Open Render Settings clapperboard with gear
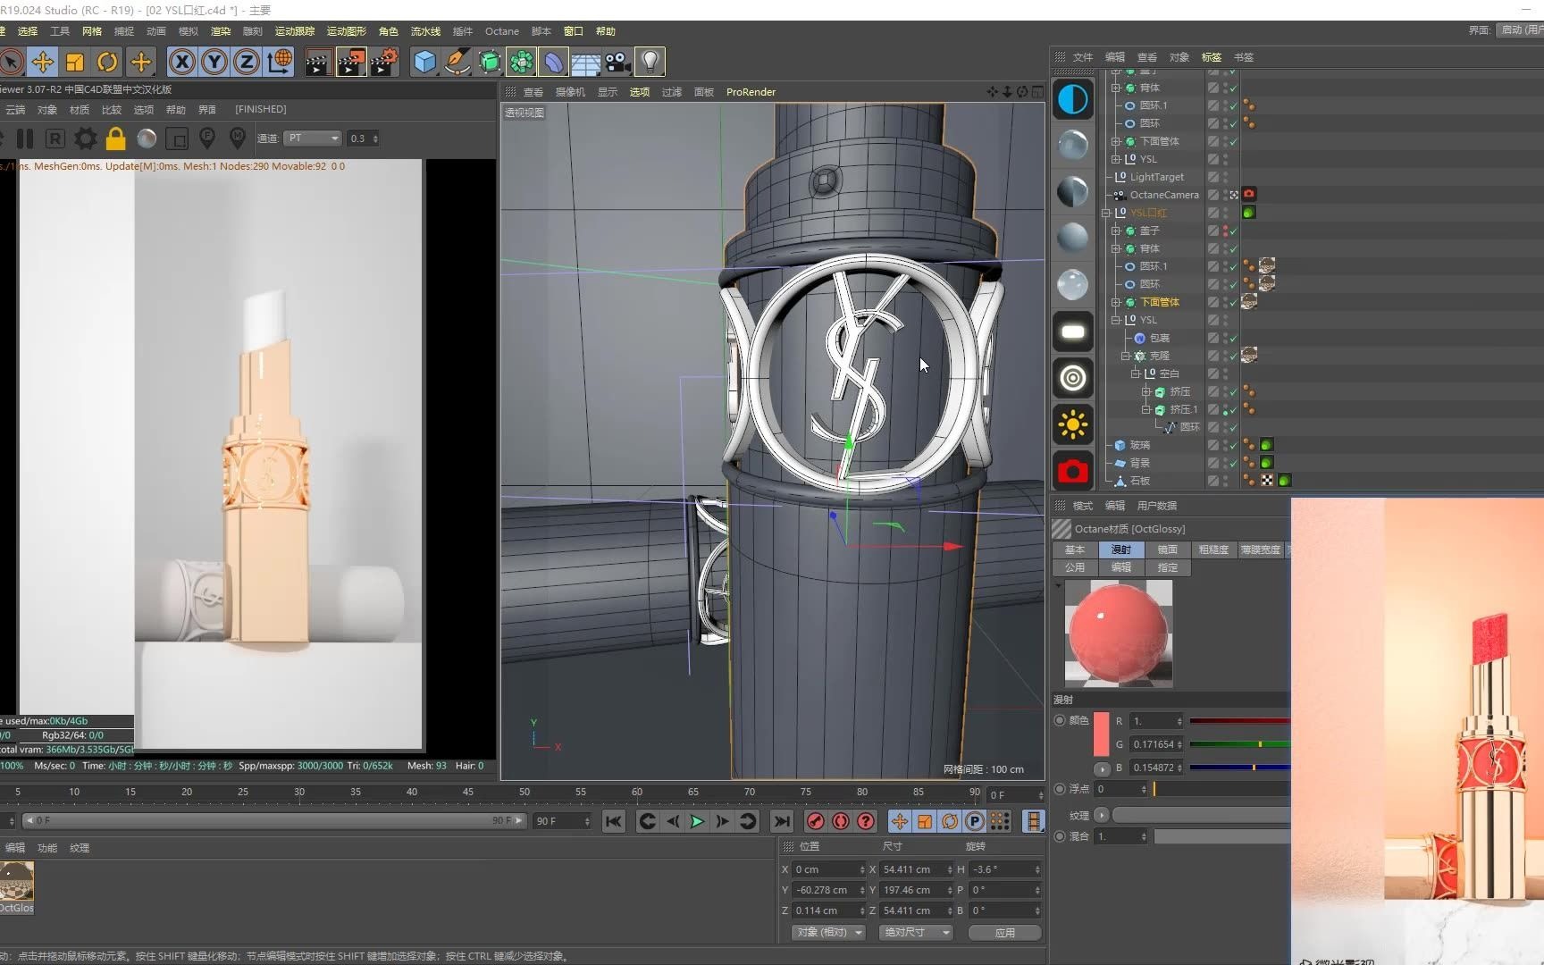1544x965 pixels. pos(384,62)
